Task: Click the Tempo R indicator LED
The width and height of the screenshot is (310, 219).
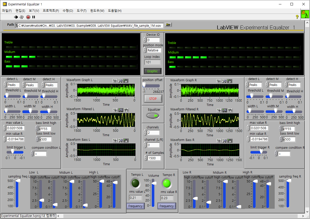Action: pyautogui.click(x=167, y=183)
